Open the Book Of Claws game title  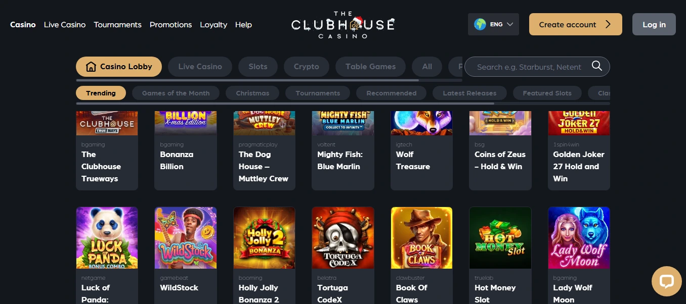point(412,293)
